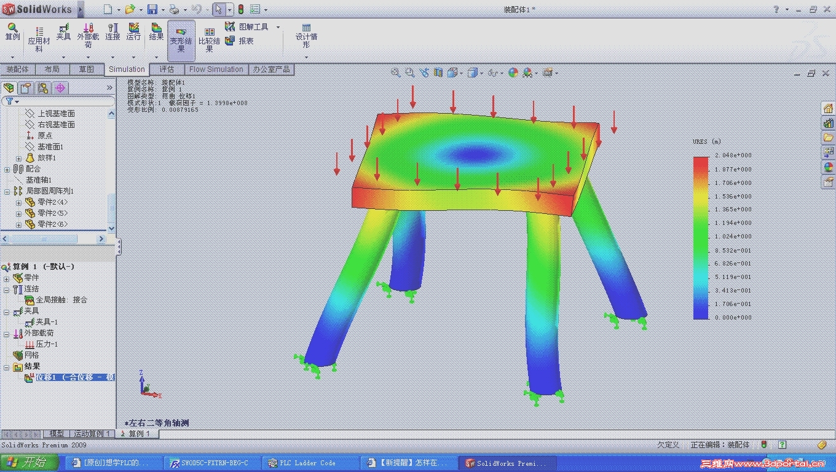Click the 应用材料 apply material tool
Image resolution: width=836 pixels, height=472 pixels.
tap(39, 38)
